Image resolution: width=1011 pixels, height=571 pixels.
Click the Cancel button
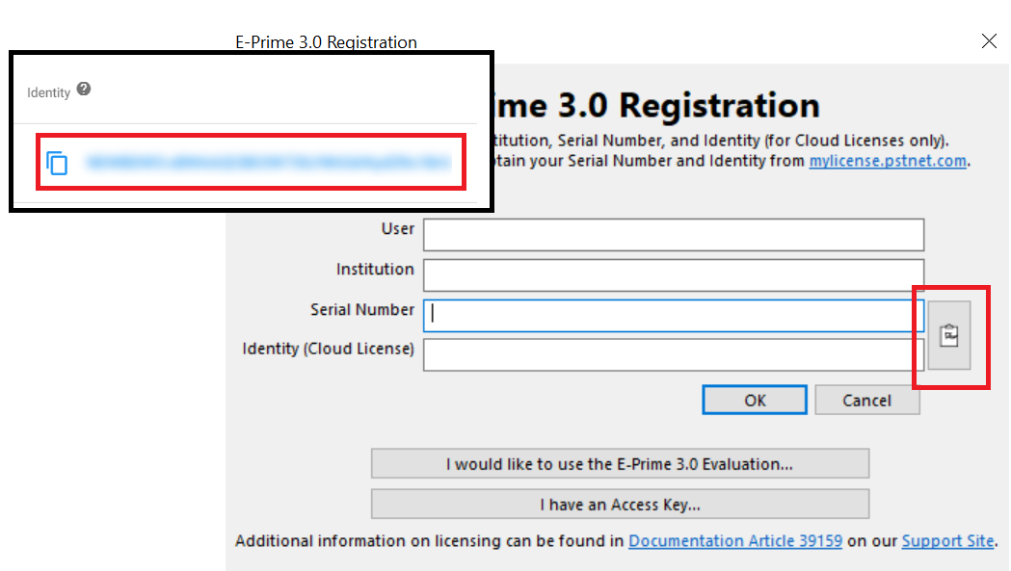point(867,401)
